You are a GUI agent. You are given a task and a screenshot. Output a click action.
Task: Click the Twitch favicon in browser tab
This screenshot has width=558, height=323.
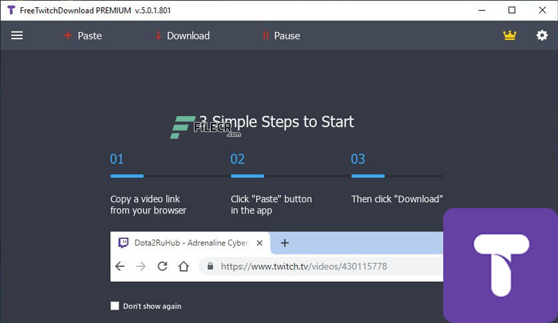[x=123, y=243]
